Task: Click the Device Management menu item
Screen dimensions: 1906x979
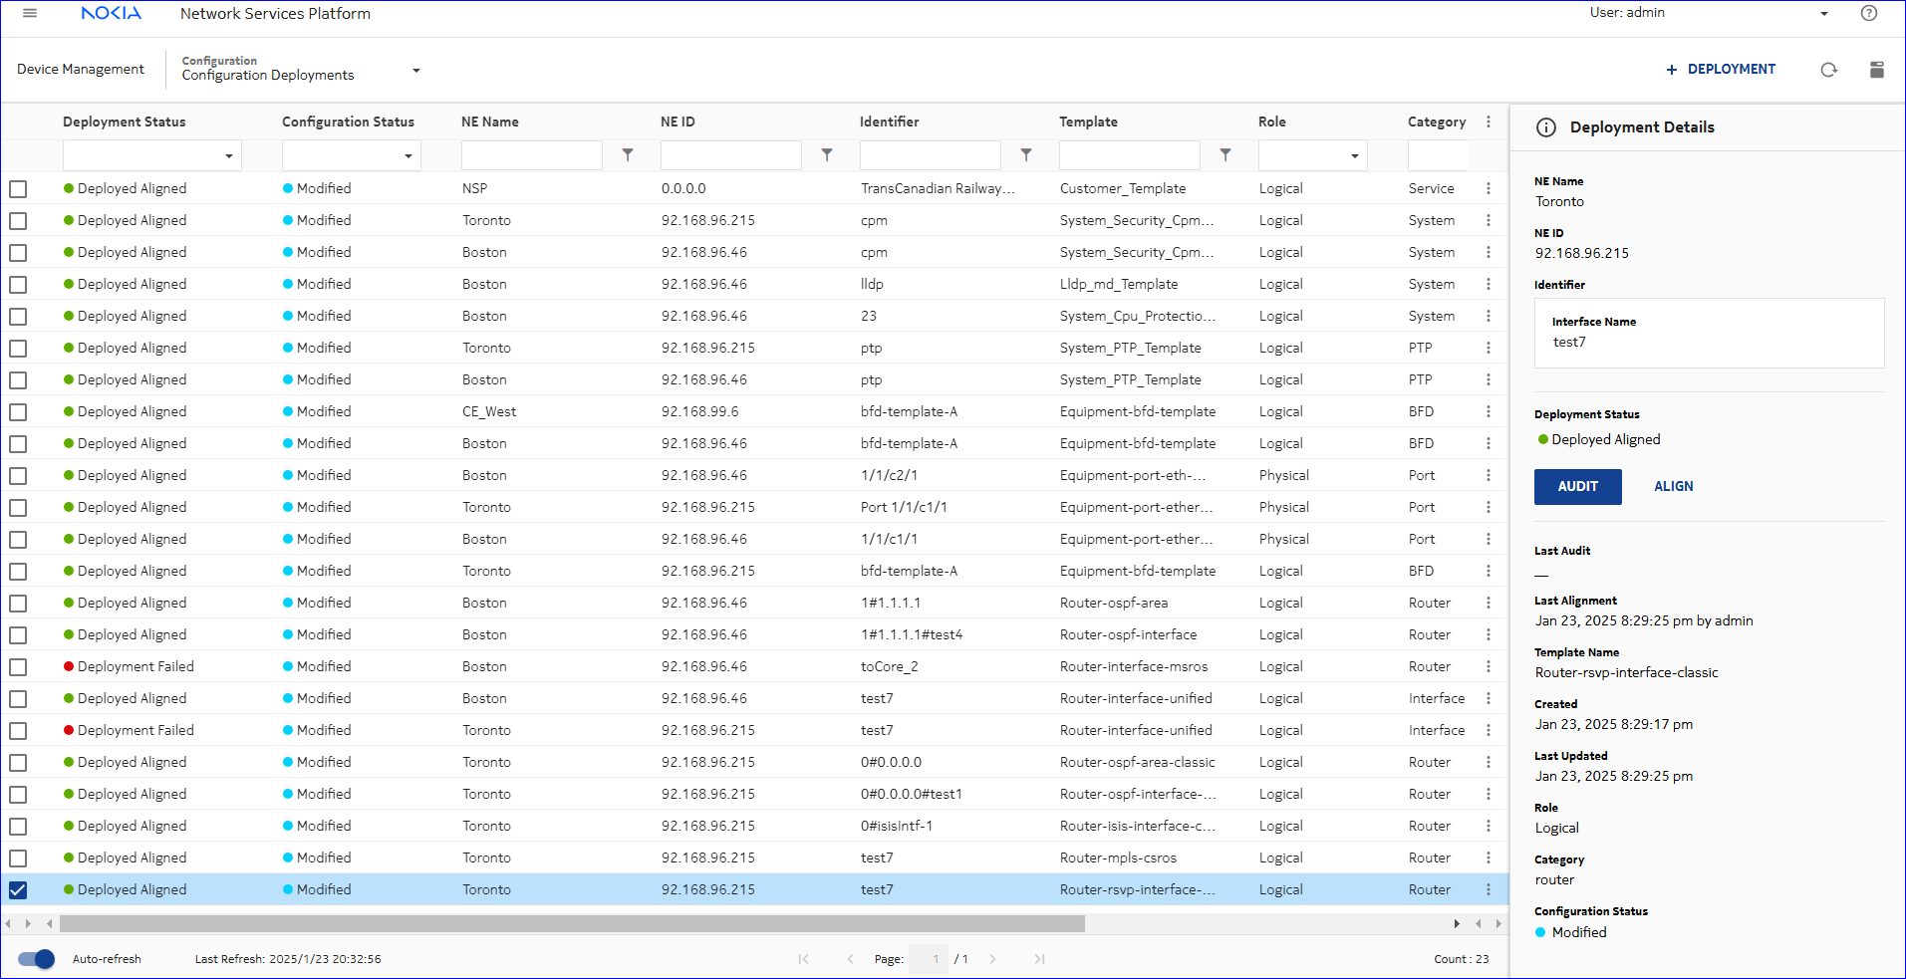Action: [x=81, y=69]
